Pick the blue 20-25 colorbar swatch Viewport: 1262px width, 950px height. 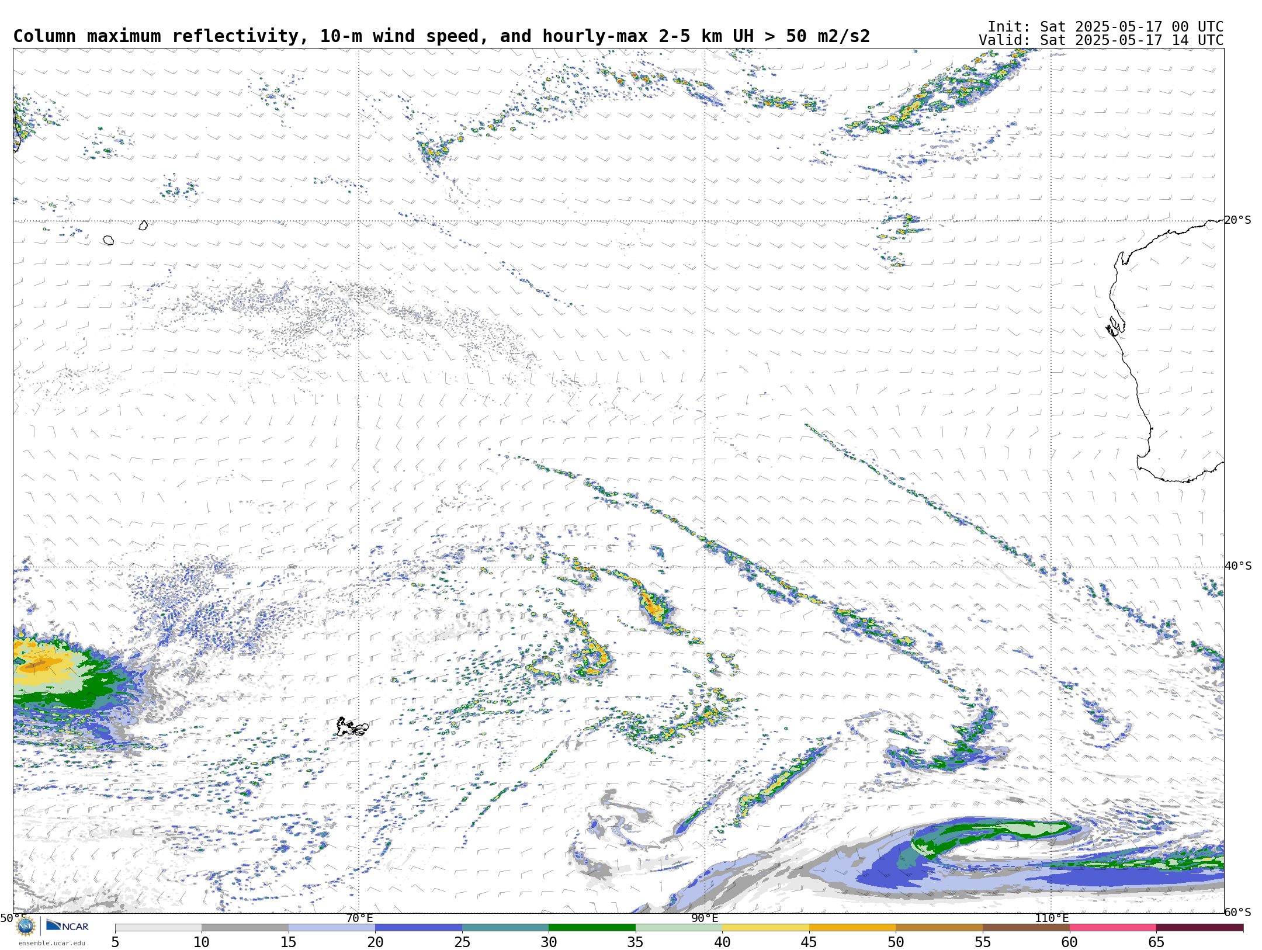[418, 927]
